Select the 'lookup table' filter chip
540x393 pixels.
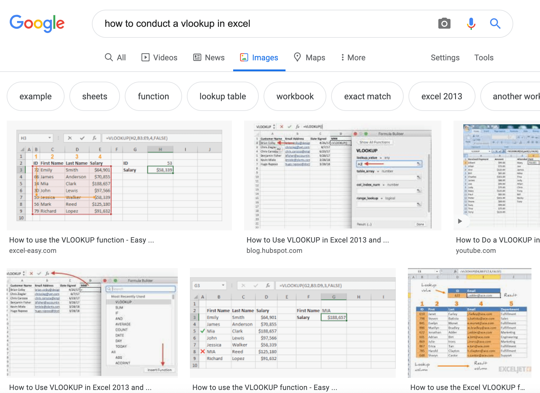[223, 96]
